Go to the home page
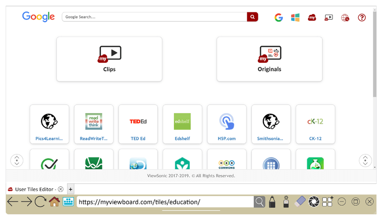The width and height of the screenshot is (381, 221). (54, 202)
